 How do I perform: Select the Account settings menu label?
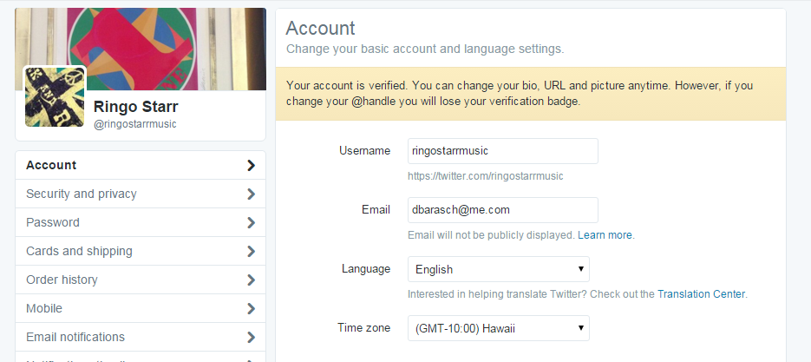[x=51, y=165]
